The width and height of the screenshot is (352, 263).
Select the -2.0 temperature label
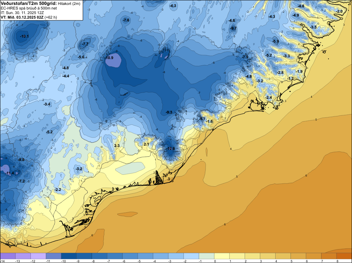[x=339, y=12]
